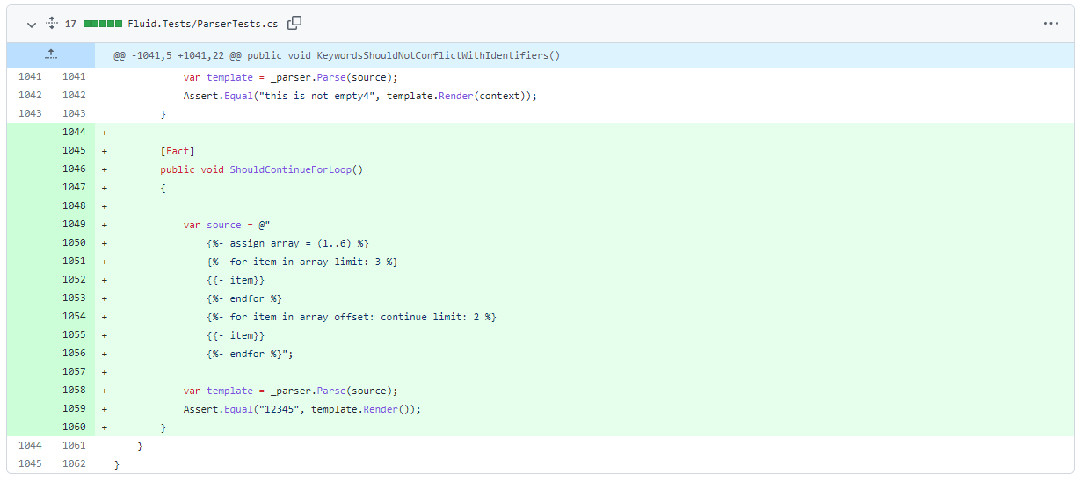This screenshot has width=1082, height=481.
Task: Click line number 1052 for first {{- item}}
Action: tap(74, 279)
